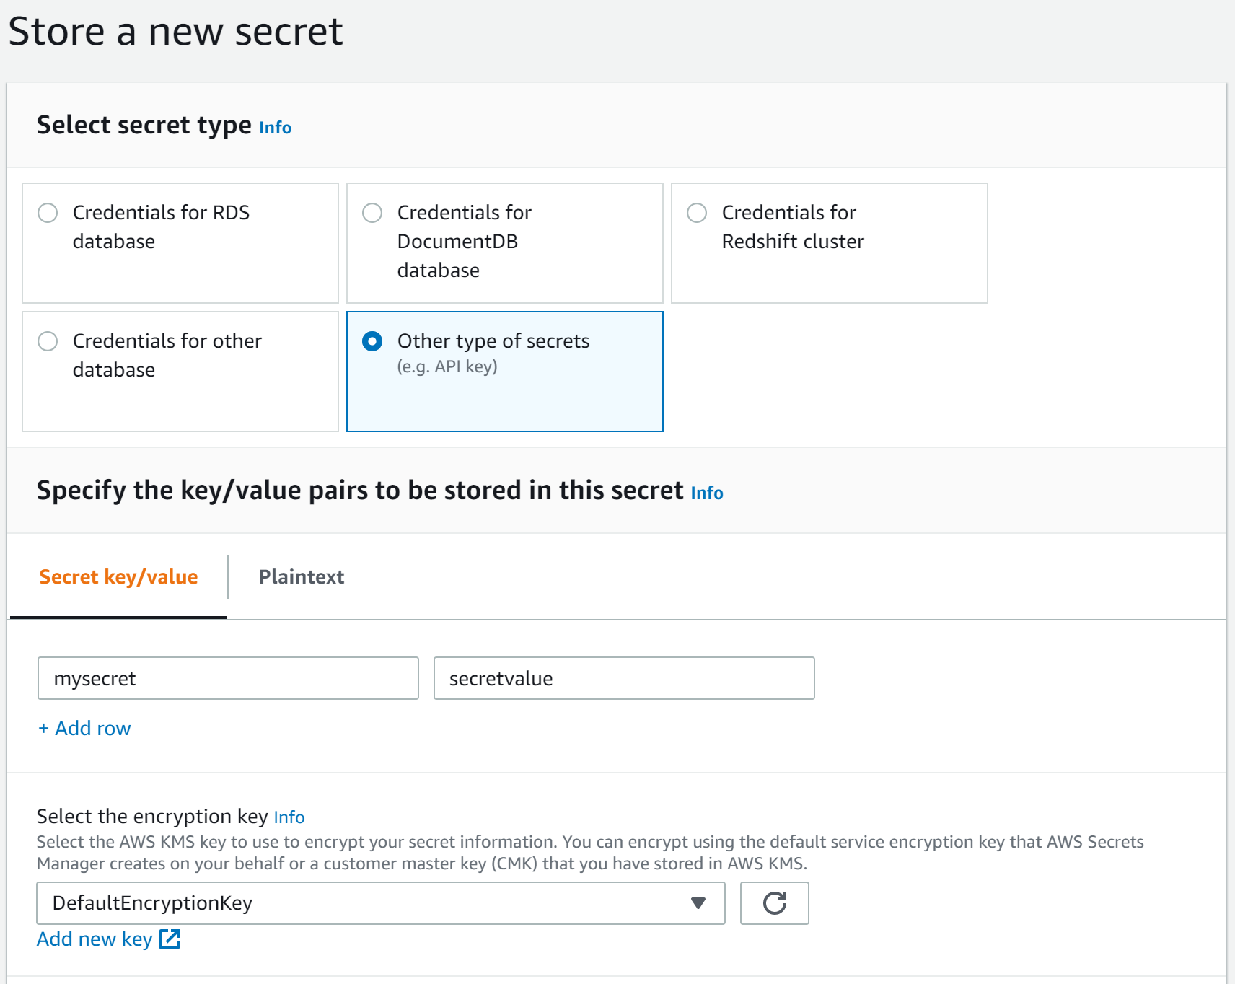The image size is (1235, 984).
Task: Open the Add new key link
Action: point(95,939)
